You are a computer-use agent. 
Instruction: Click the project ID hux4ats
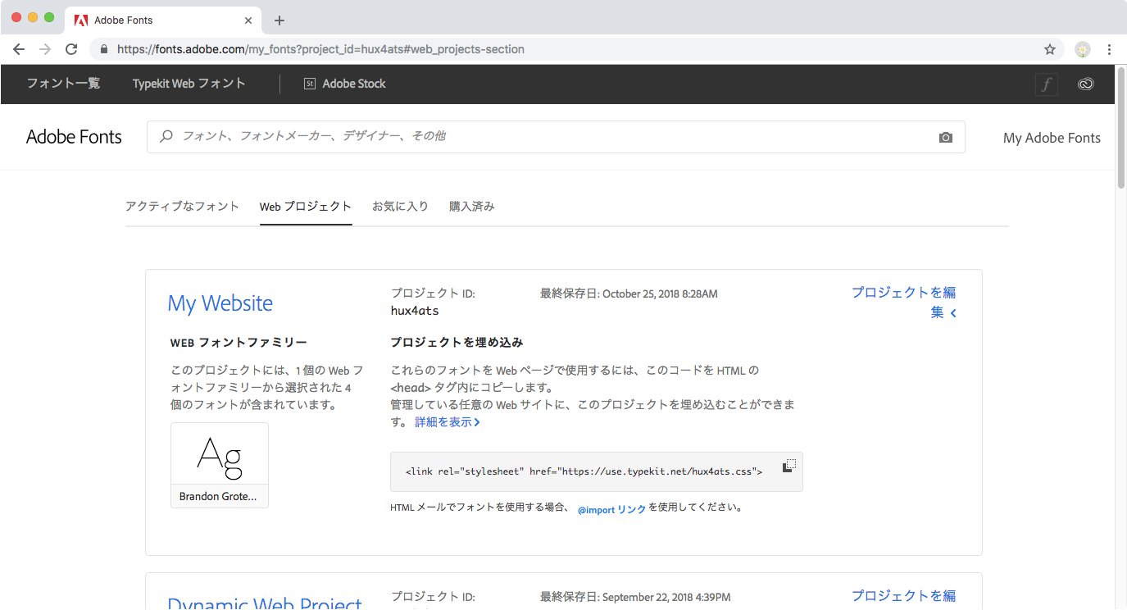pos(415,311)
